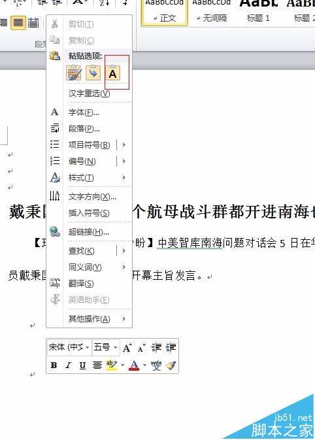Toggle Bold in mini toolbar
This screenshot has width=315, height=440.
(x=54, y=365)
